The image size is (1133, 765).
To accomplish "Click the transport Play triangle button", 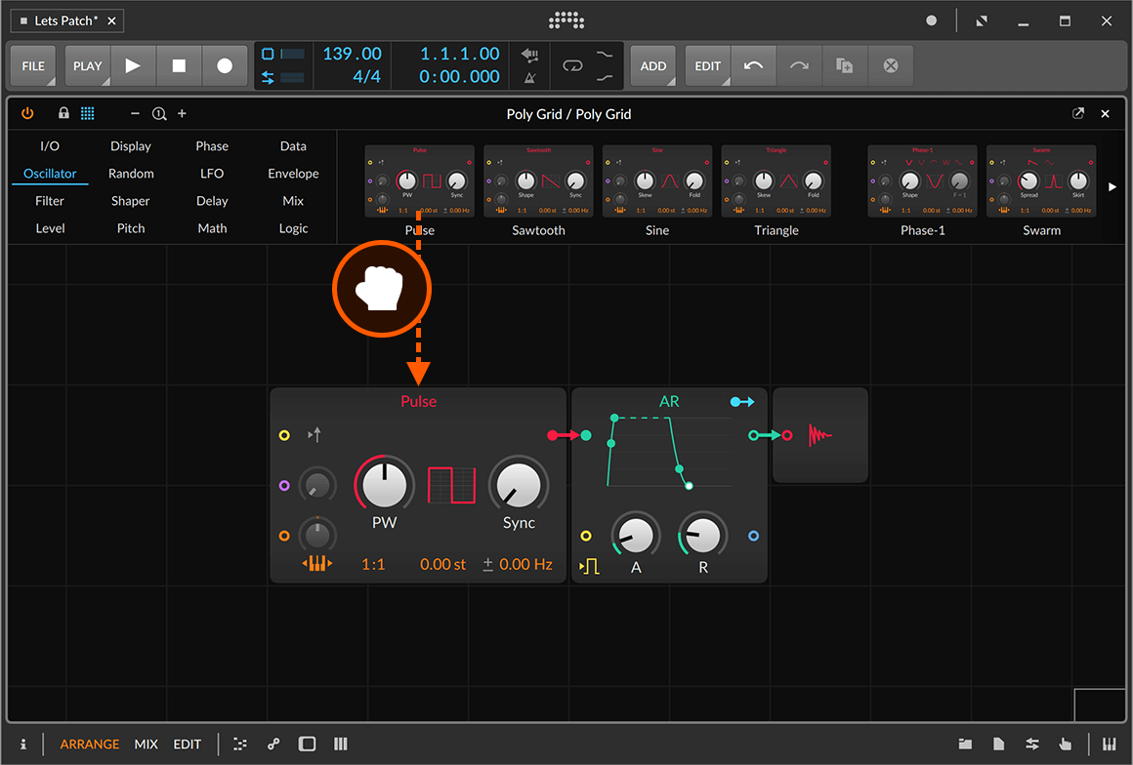I will 133,66.
